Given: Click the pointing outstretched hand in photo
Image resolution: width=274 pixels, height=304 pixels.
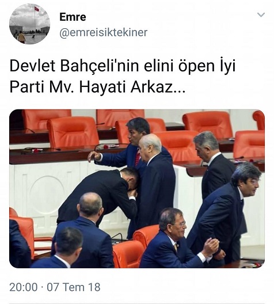Looking at the screenshot, I should (x=94, y=156).
